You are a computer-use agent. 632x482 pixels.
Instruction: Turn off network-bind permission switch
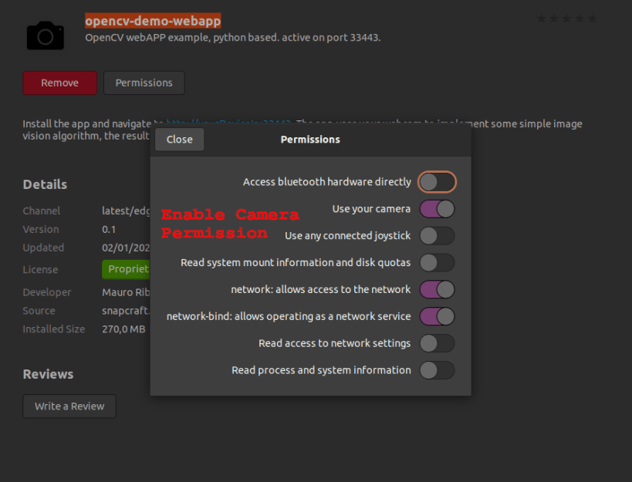[437, 316]
